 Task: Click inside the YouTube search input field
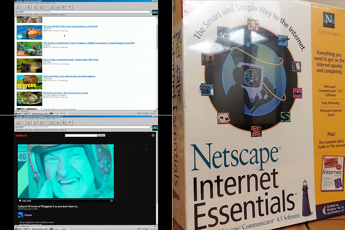click(x=81, y=135)
